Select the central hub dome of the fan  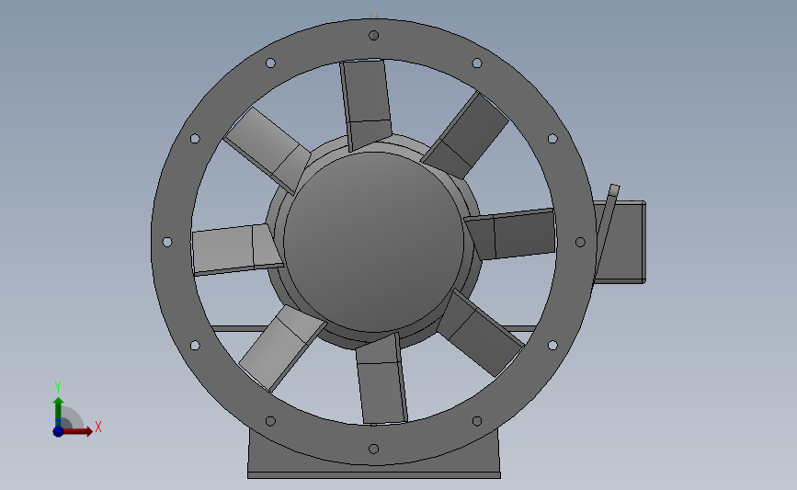coord(373,243)
